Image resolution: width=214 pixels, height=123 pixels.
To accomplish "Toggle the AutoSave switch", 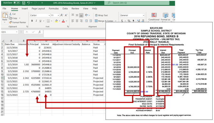I will tap(16, 3).
